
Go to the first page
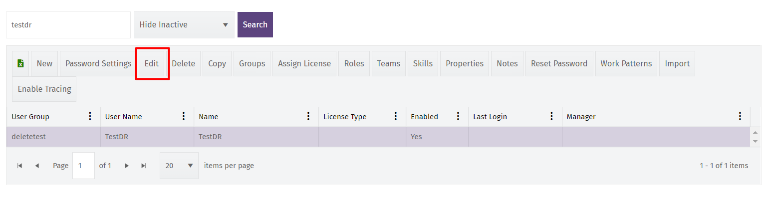click(x=19, y=166)
